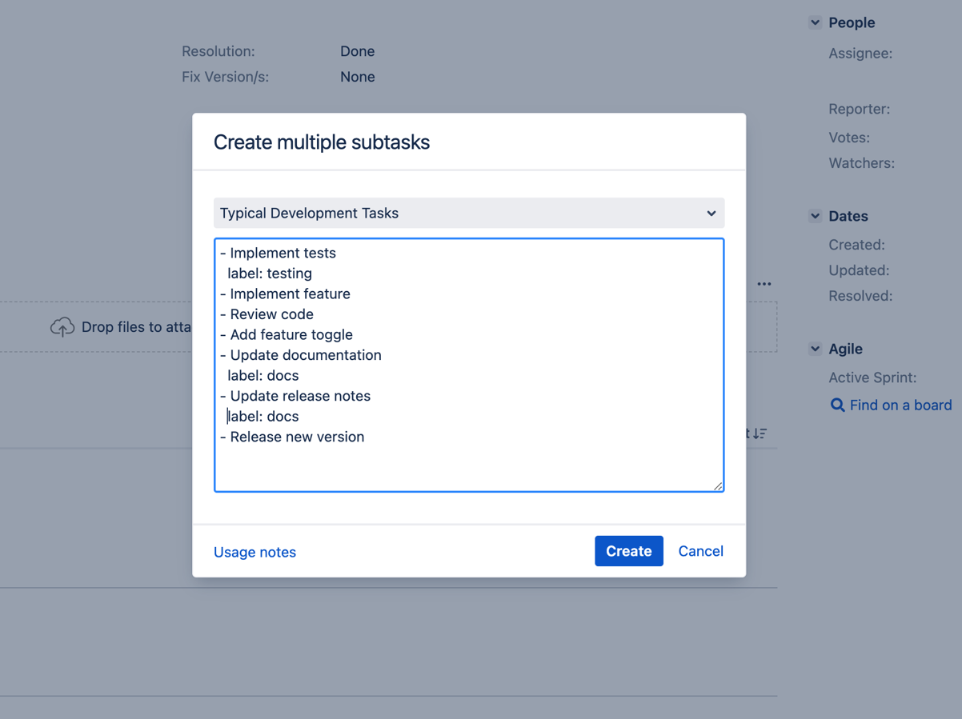Place cursor on 'Implement tests' line
962x719 pixels.
click(x=283, y=253)
